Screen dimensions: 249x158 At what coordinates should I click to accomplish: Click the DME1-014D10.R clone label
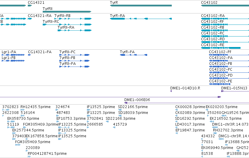(x=185, y=88)
